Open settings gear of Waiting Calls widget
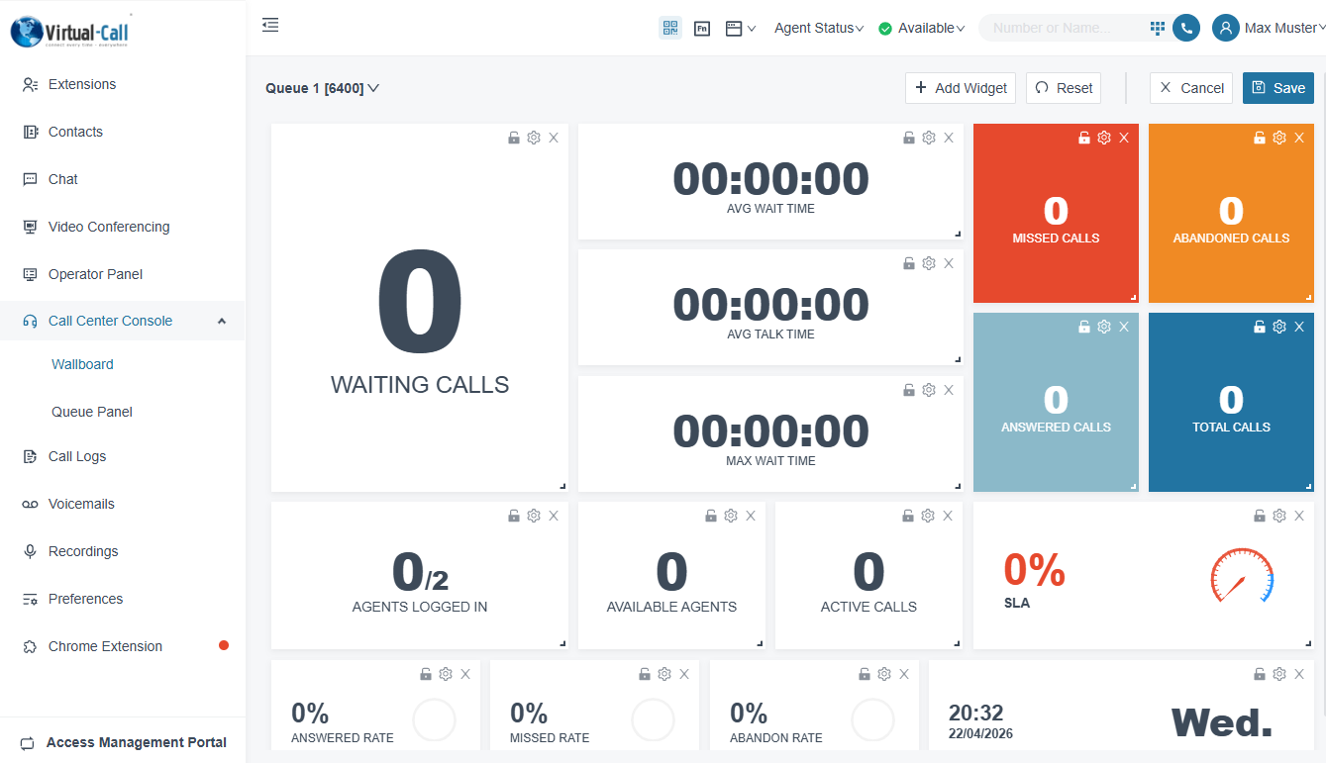Viewport: 1326px width, 763px height. coord(534,138)
